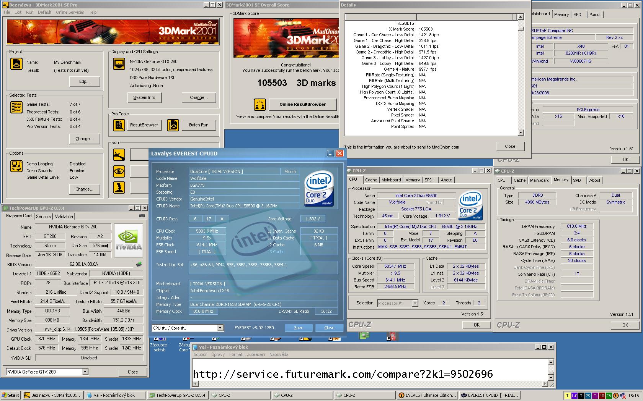The height and width of the screenshot is (401, 643).
Task: Click OK in the CPU-Z Memory window
Action: coord(625,325)
